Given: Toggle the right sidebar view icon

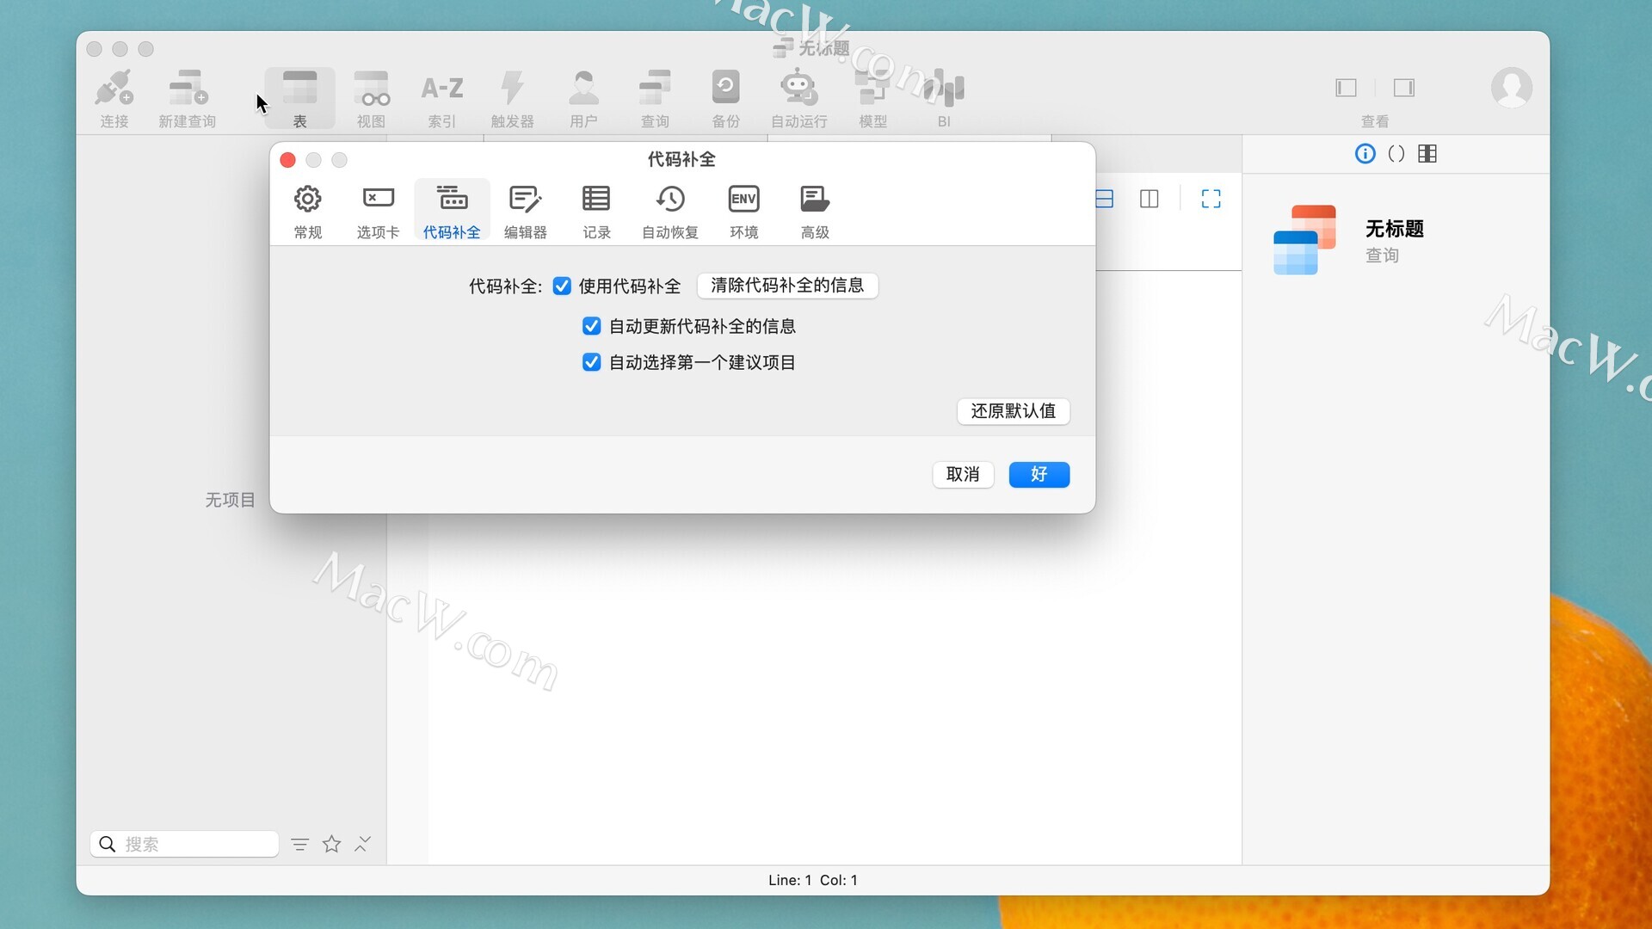Looking at the screenshot, I should coord(1404,88).
